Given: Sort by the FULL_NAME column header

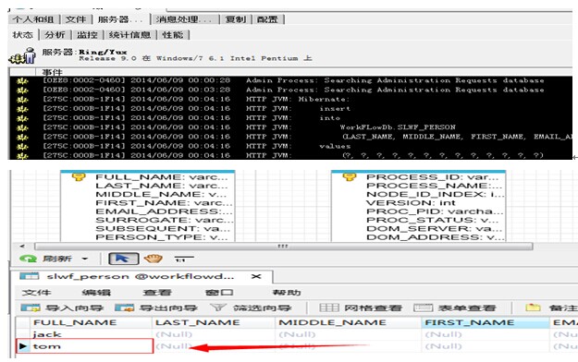Looking at the screenshot, I should point(91,322).
